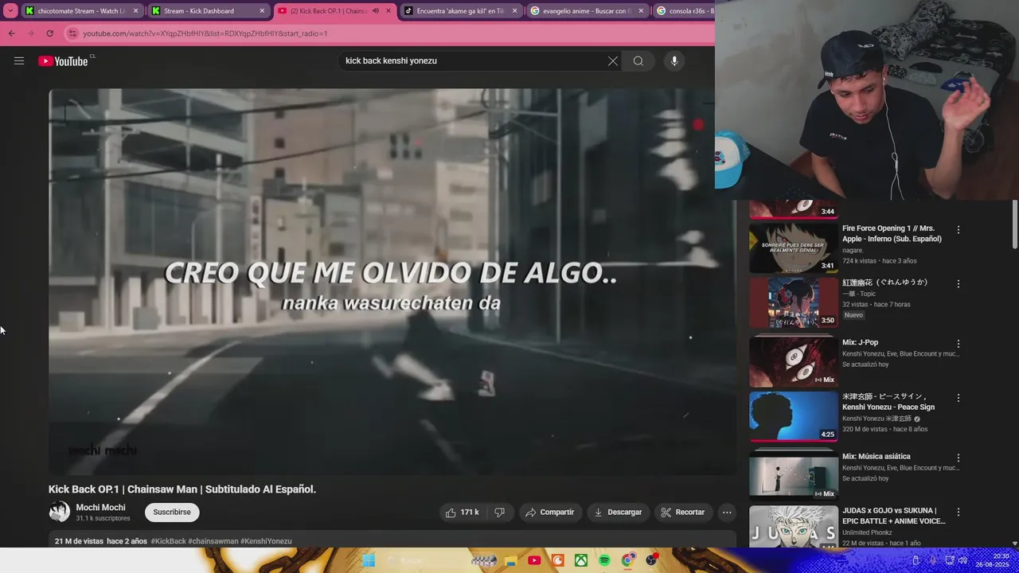Image resolution: width=1019 pixels, height=573 pixels.
Task: Open Mochi Mochi channel name link
Action: [x=100, y=508]
